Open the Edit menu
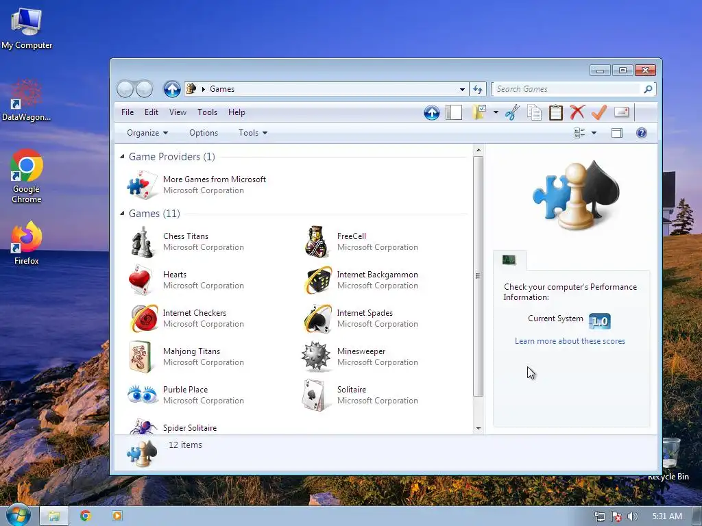 click(152, 112)
